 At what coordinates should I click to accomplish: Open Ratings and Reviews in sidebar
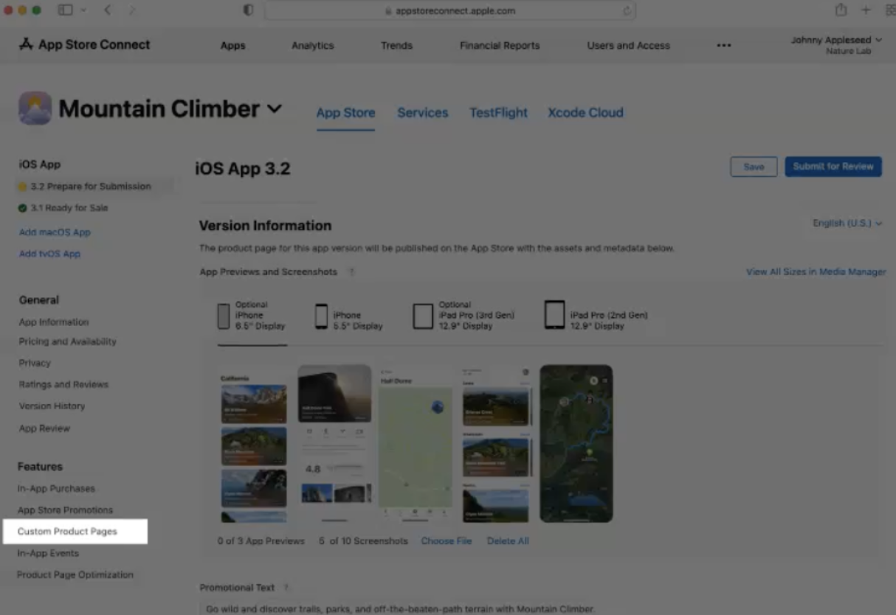coord(63,384)
